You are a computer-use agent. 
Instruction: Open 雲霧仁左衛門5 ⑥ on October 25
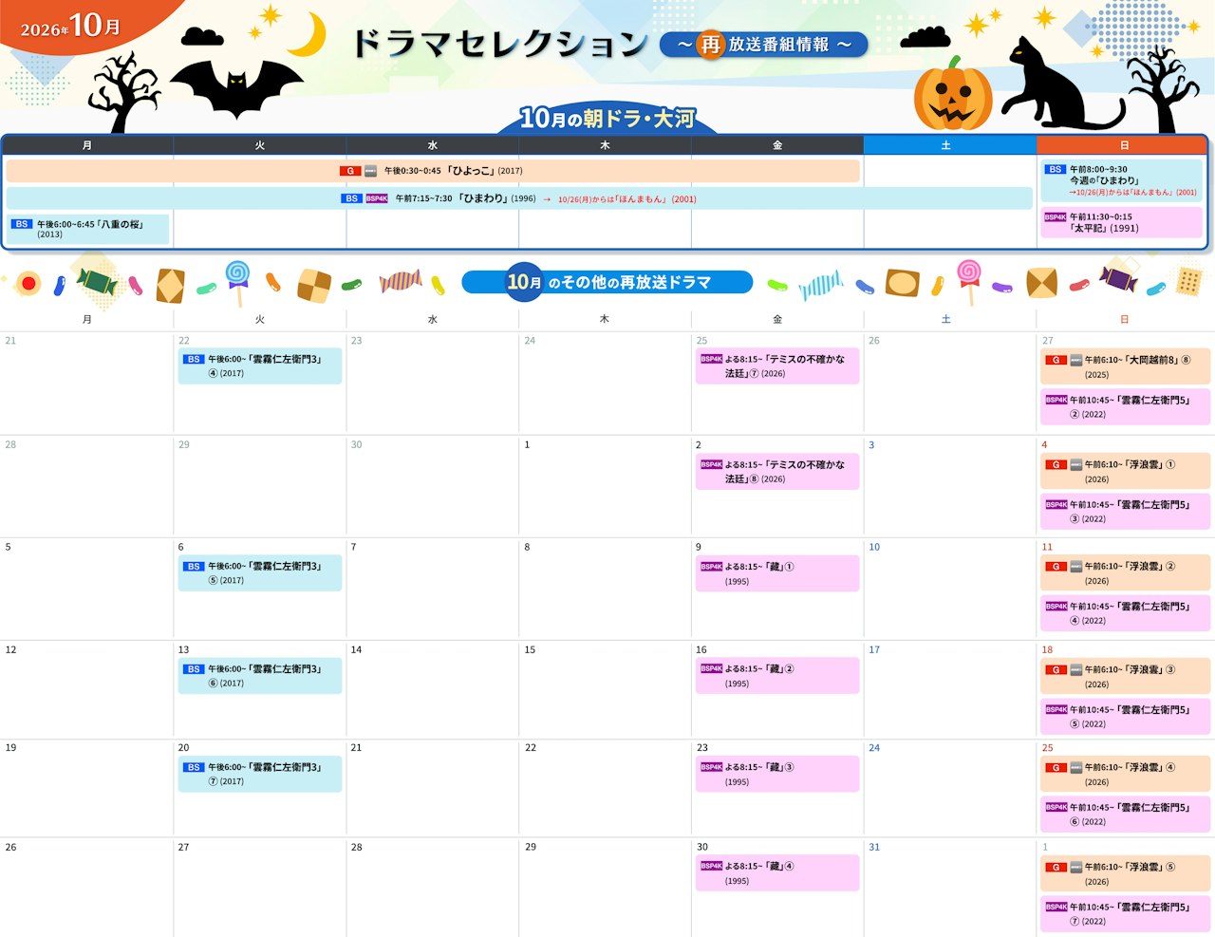tap(1126, 815)
